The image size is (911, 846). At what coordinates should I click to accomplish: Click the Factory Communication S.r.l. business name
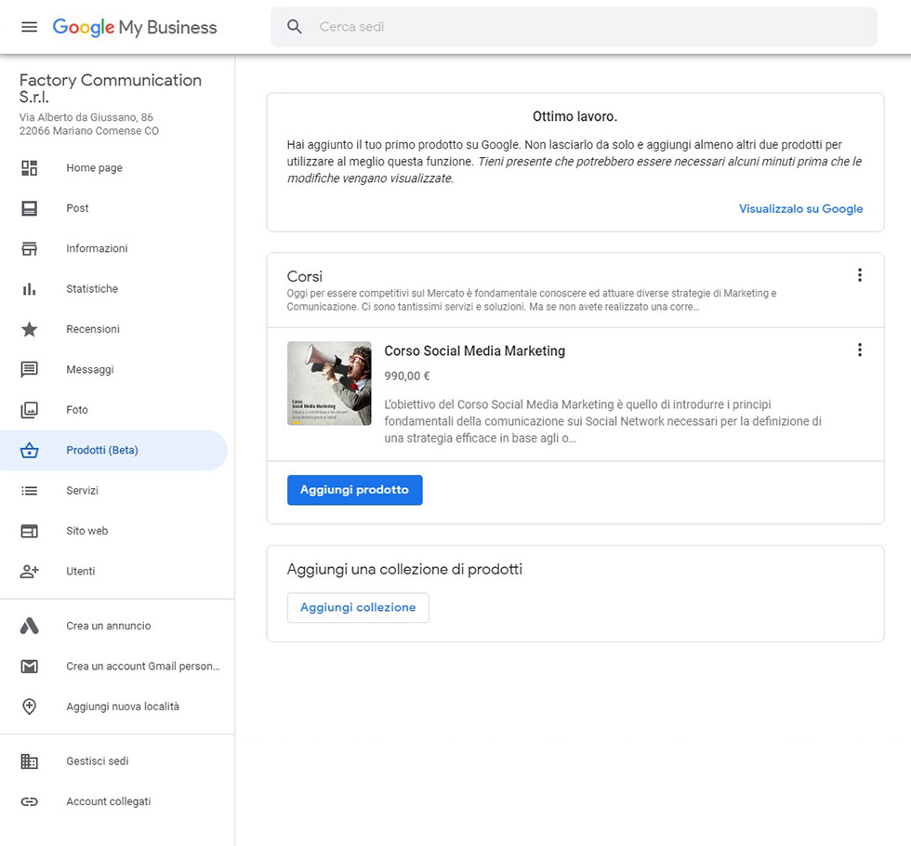111,88
